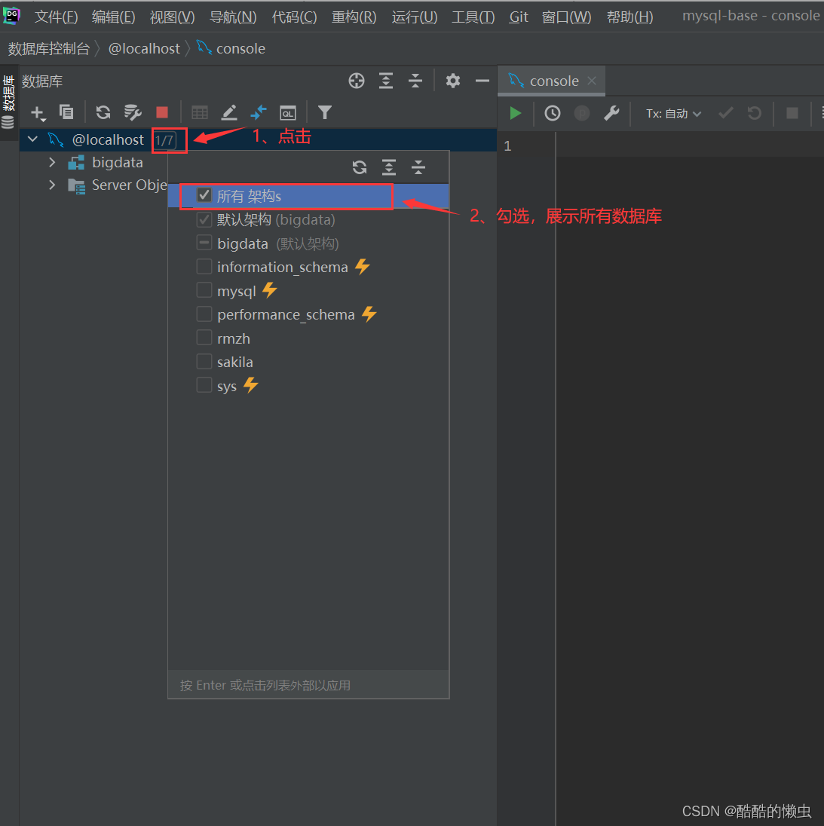824x826 pixels.
Task: Click the duplicate data source icon
Action: [66, 112]
